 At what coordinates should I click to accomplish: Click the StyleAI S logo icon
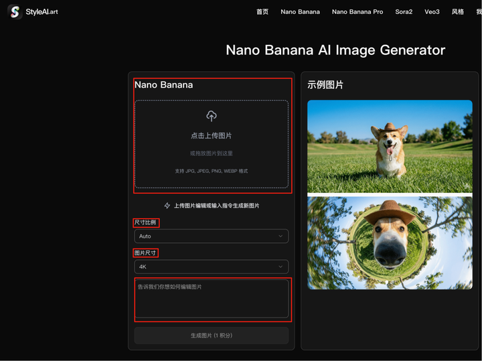pyautogui.click(x=15, y=12)
